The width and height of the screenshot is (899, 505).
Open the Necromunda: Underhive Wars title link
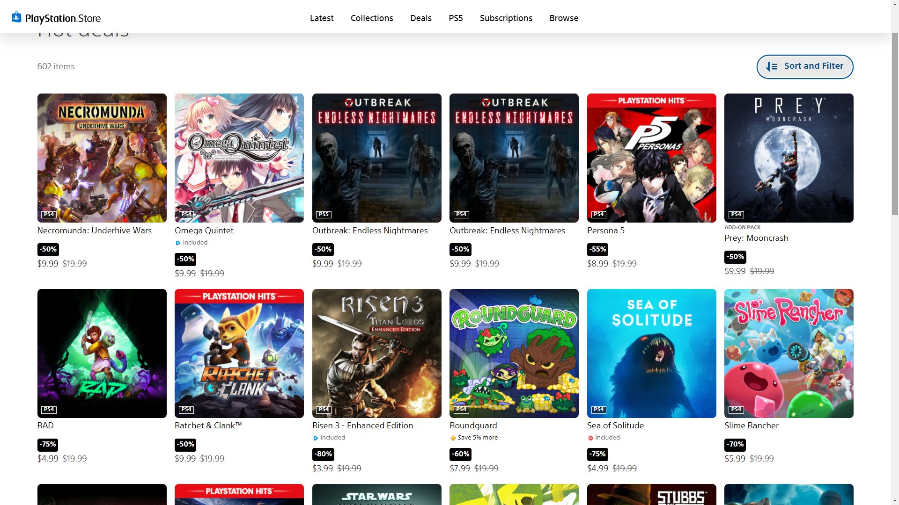click(x=95, y=231)
